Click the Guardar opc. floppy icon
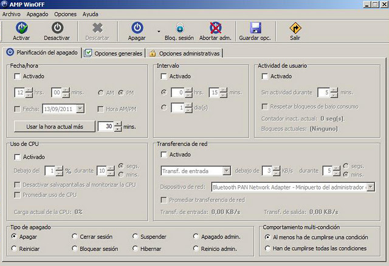 pyautogui.click(x=255, y=27)
